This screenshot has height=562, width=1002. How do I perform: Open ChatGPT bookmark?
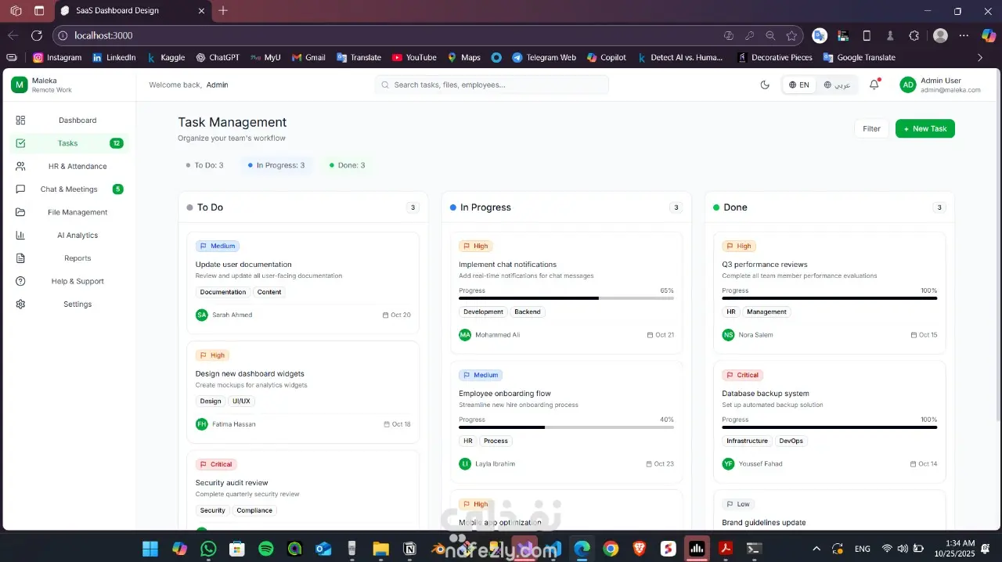pos(218,57)
